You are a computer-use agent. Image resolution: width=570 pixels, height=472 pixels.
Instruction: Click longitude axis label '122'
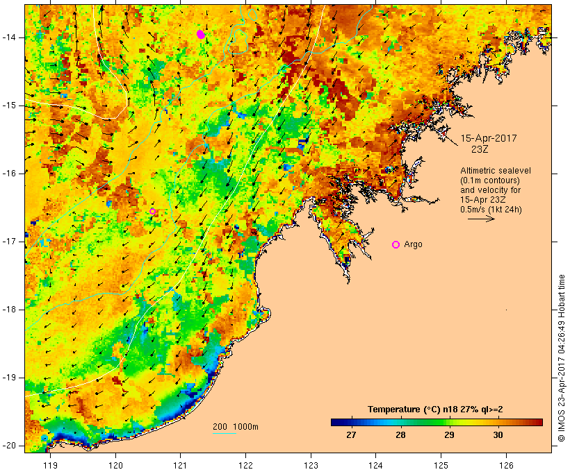tap(246, 465)
